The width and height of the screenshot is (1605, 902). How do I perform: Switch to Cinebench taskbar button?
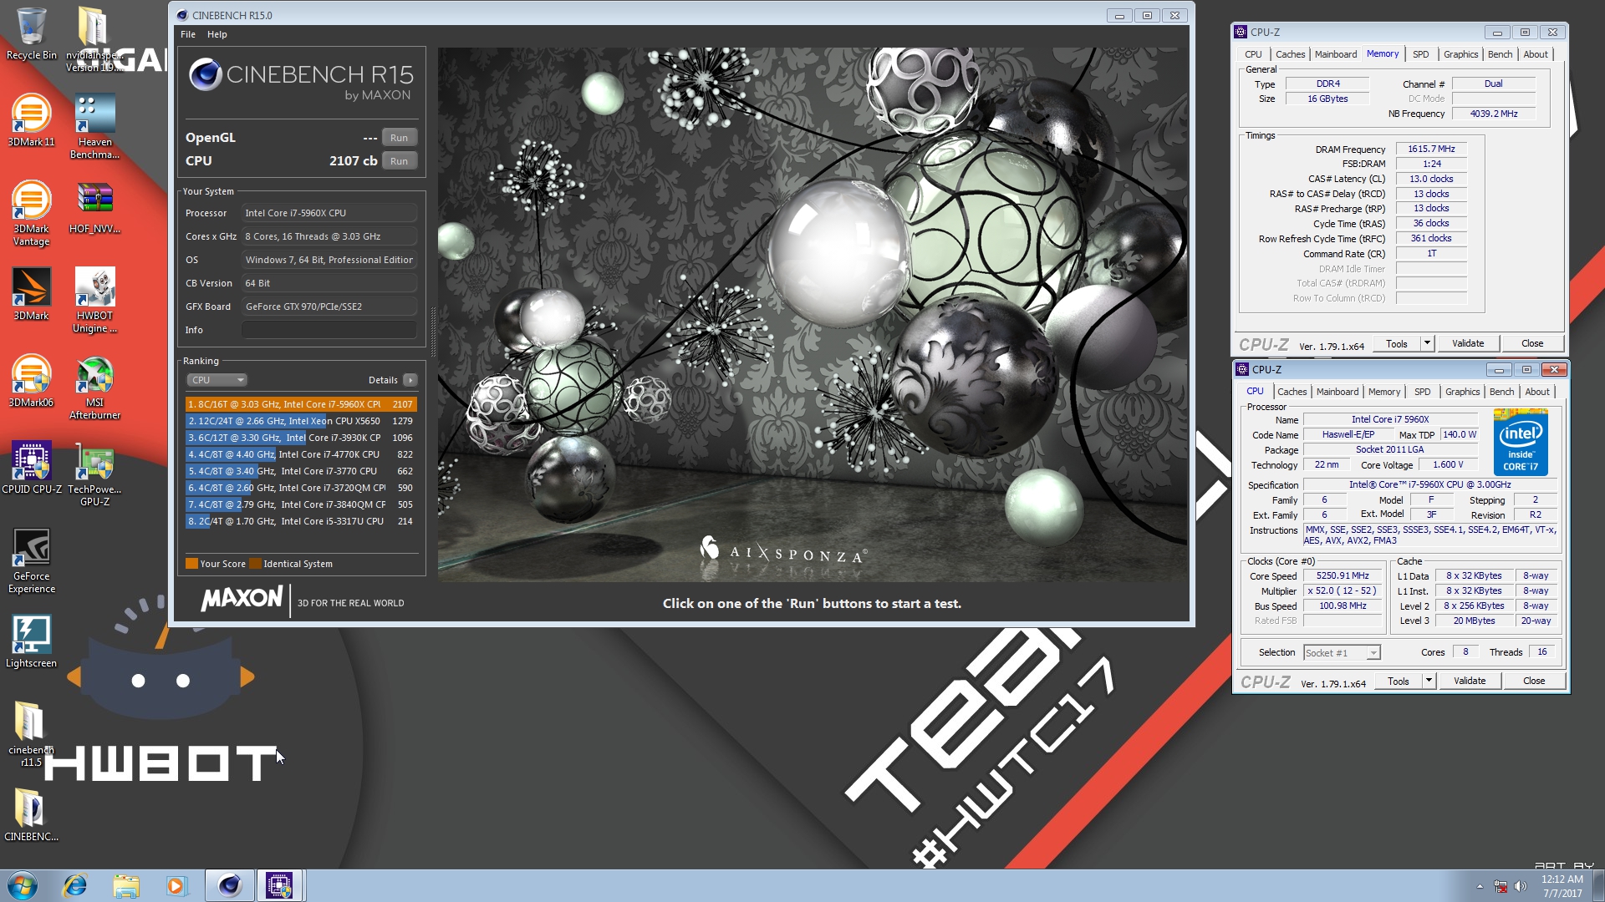point(229,885)
